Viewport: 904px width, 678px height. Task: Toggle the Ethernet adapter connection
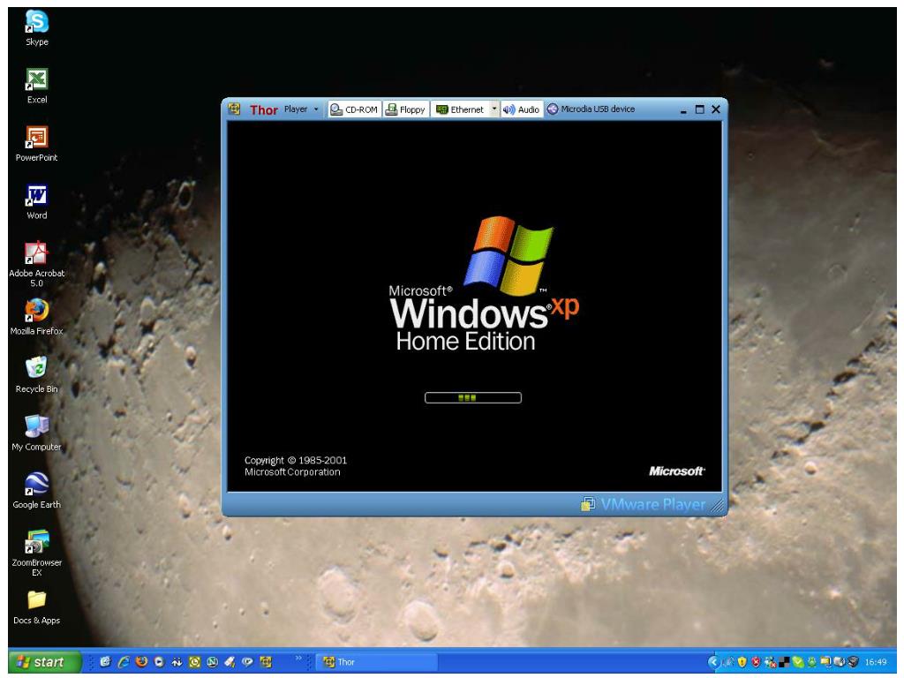[460, 109]
